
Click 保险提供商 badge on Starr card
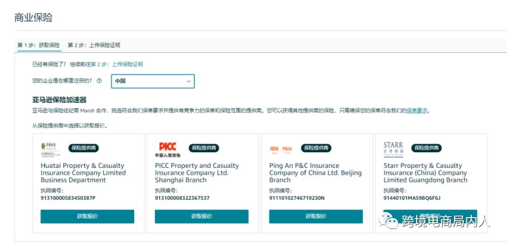[x=426, y=148]
